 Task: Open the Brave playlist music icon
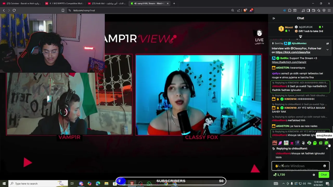pyautogui.click(x=303, y=10)
